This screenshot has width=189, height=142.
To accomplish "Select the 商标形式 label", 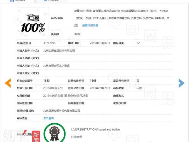I will click(x=118, y=96).
